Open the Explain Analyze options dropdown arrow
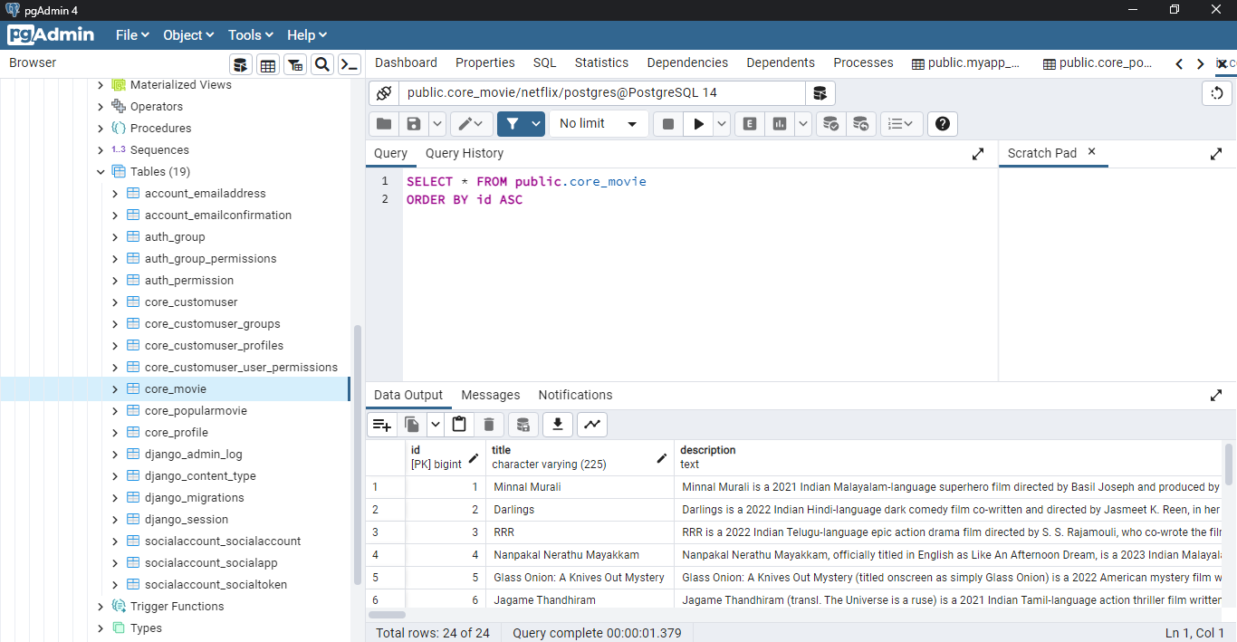This screenshot has height=642, width=1237. coord(802,124)
